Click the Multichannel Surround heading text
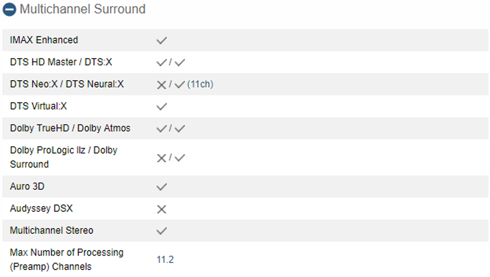The height and width of the screenshot is (277, 490). click(82, 9)
